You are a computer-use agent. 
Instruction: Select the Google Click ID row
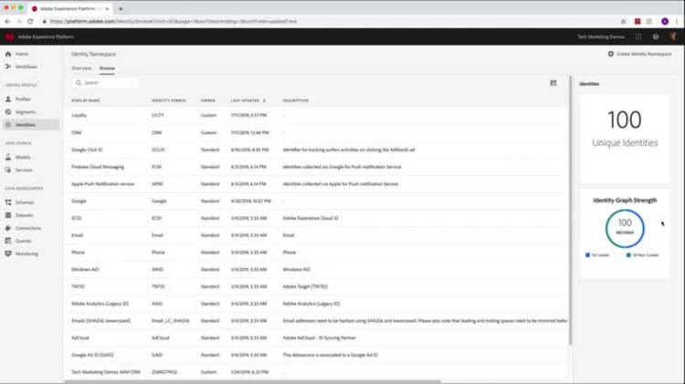(x=317, y=150)
